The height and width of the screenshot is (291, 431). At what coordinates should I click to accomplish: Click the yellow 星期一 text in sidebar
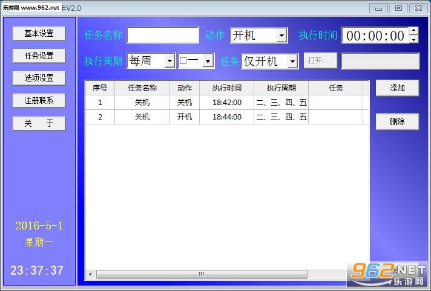coord(39,242)
